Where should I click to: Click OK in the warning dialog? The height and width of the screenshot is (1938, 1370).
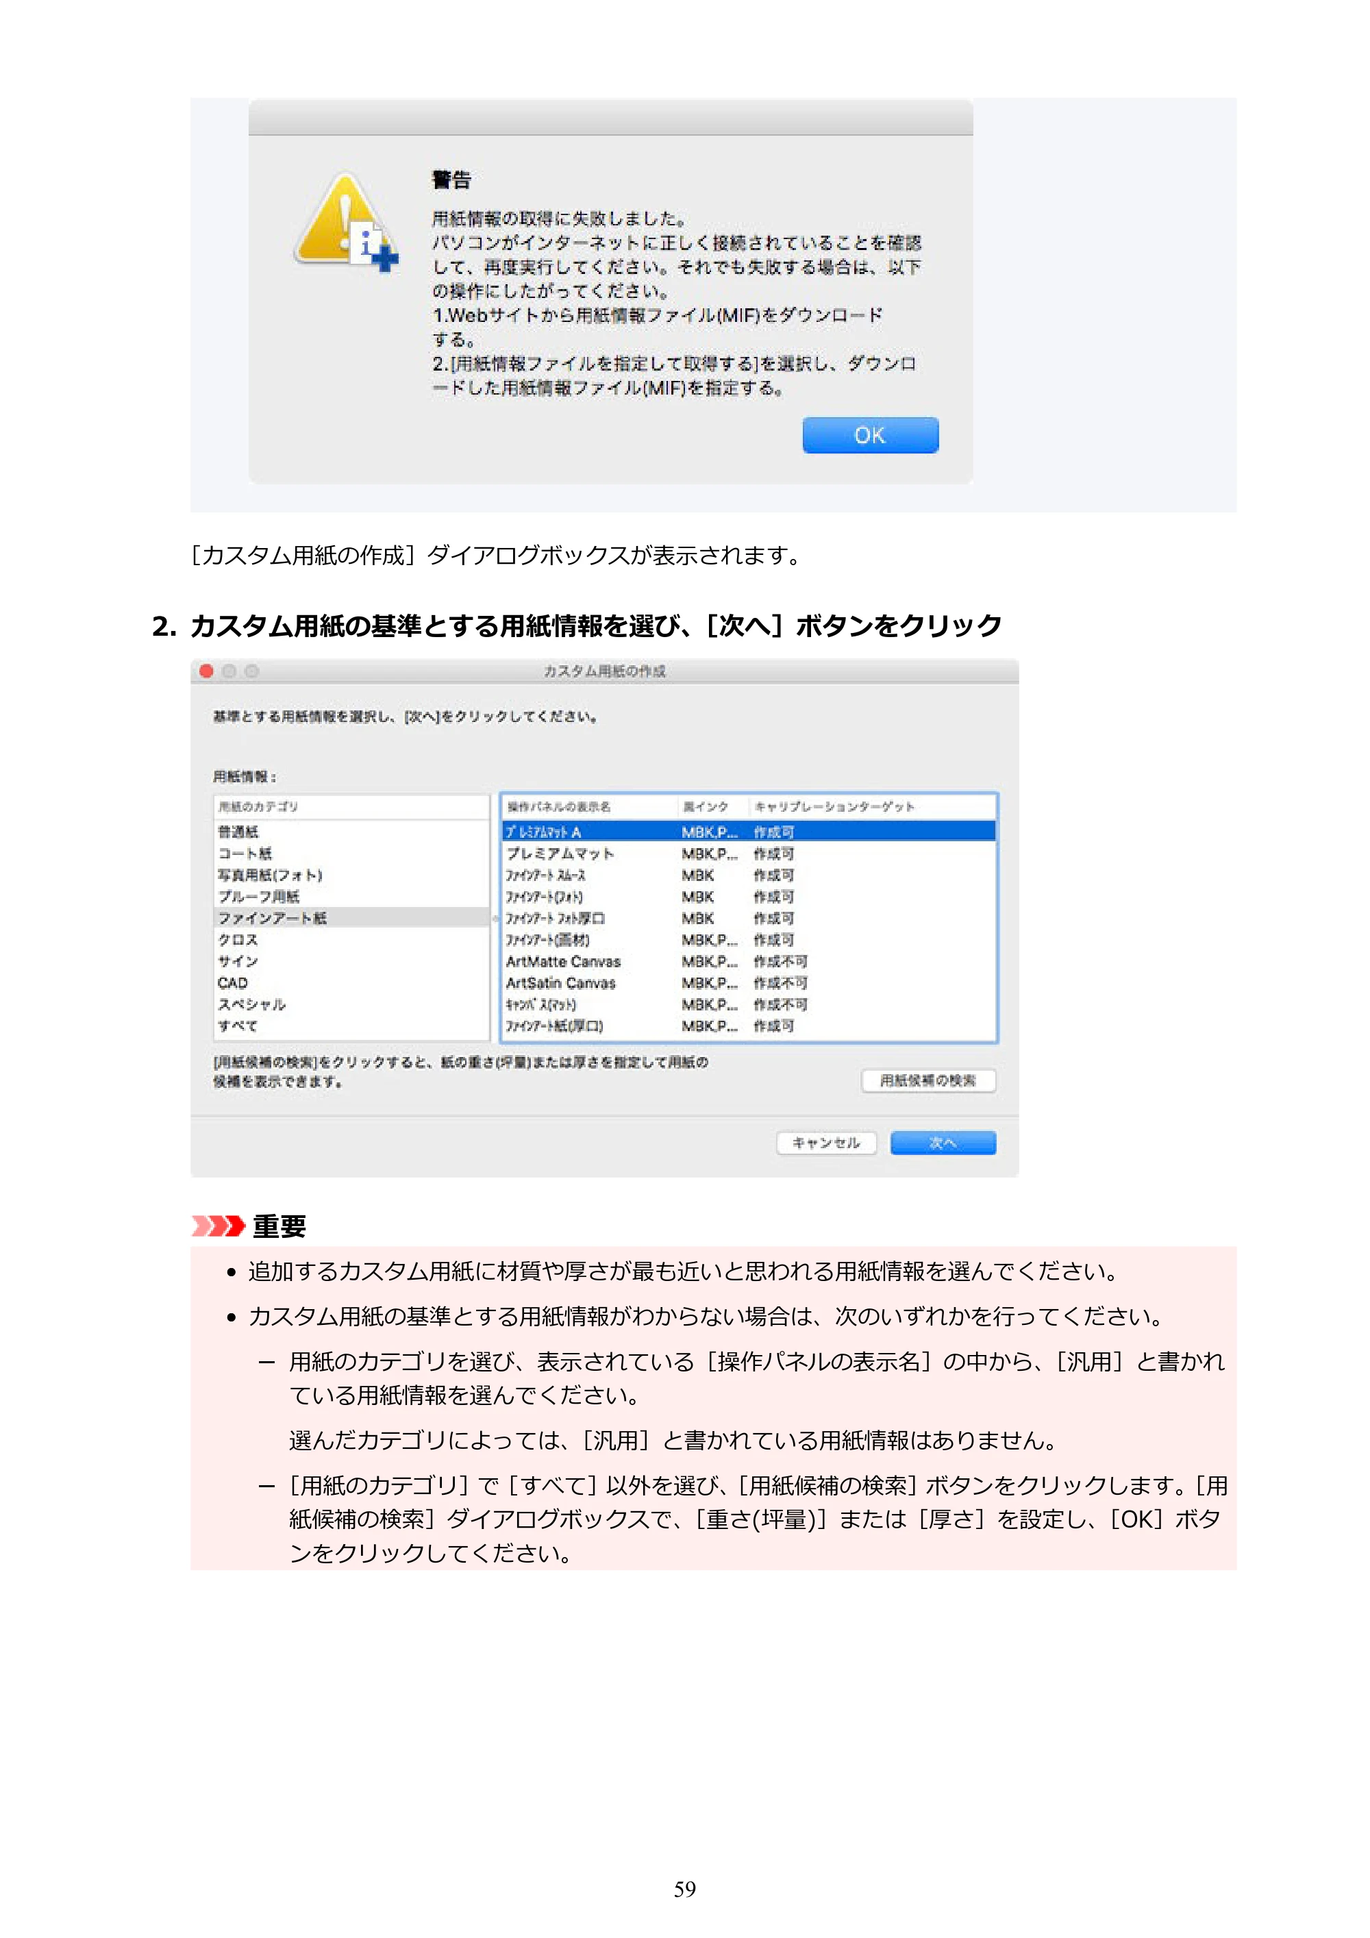869,435
